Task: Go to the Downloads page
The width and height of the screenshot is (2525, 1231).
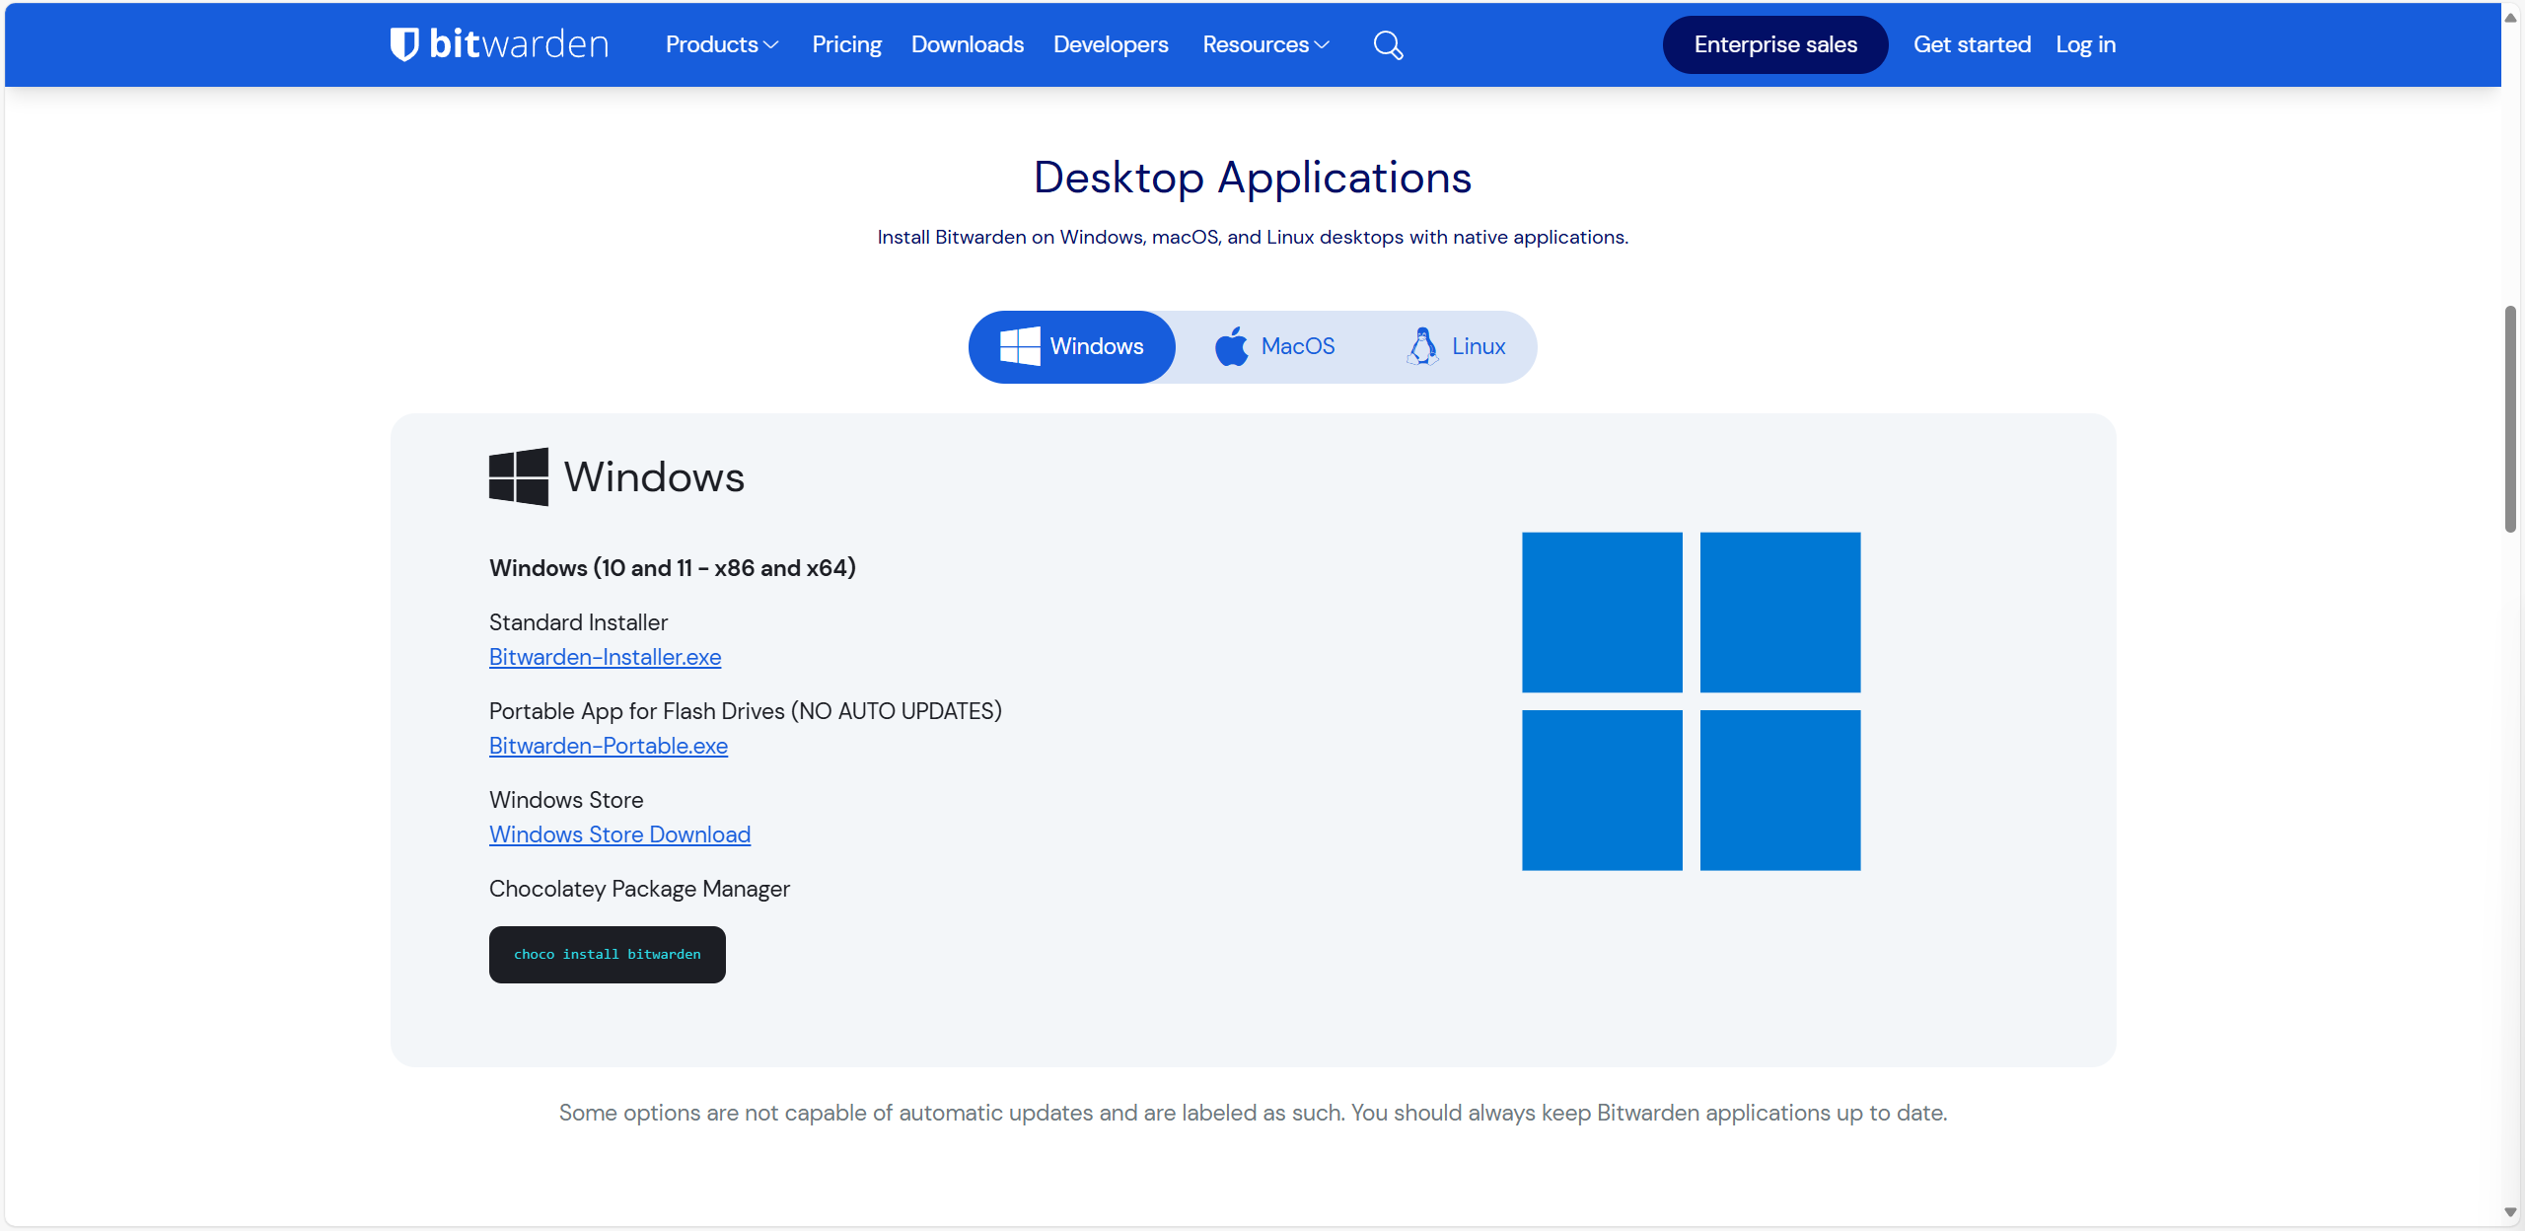Action: pos(967,44)
